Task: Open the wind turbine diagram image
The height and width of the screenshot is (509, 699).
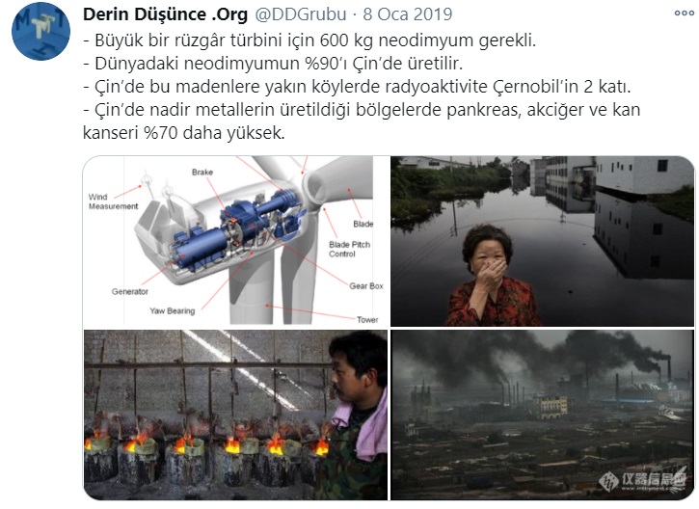Action: [235, 241]
